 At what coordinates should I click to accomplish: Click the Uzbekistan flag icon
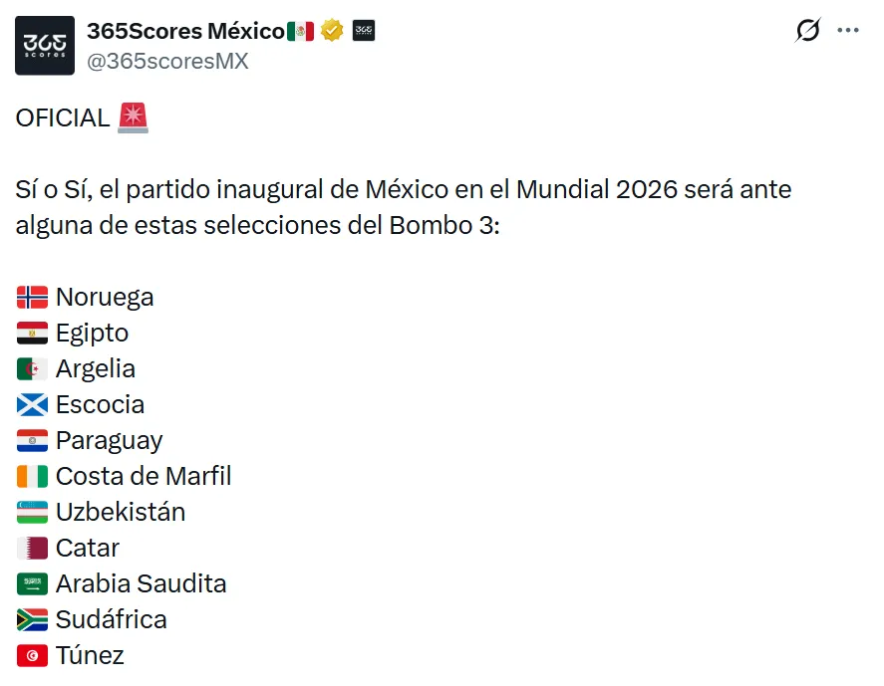[x=32, y=512]
